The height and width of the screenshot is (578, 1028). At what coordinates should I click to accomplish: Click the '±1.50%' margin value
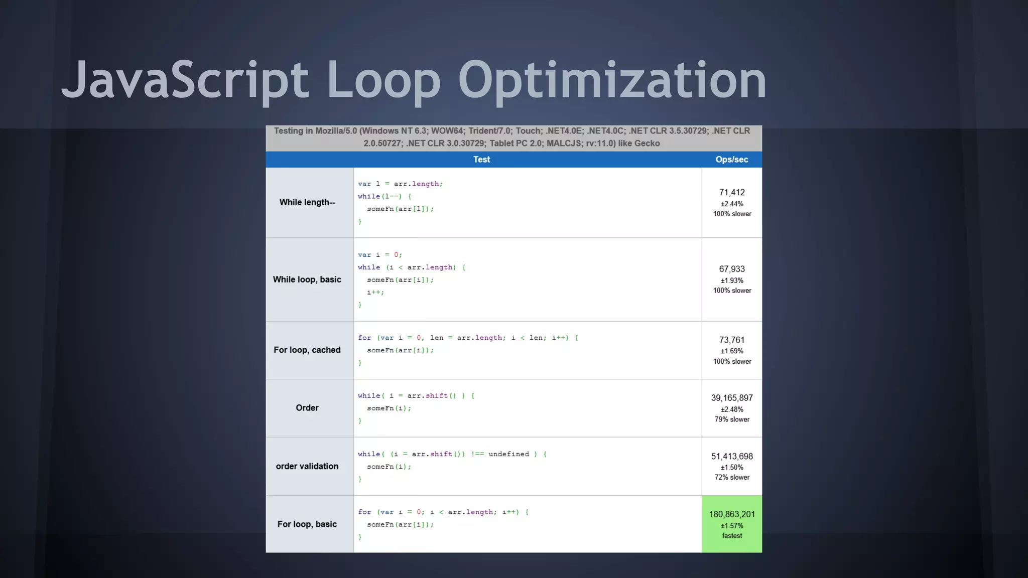tap(732, 467)
